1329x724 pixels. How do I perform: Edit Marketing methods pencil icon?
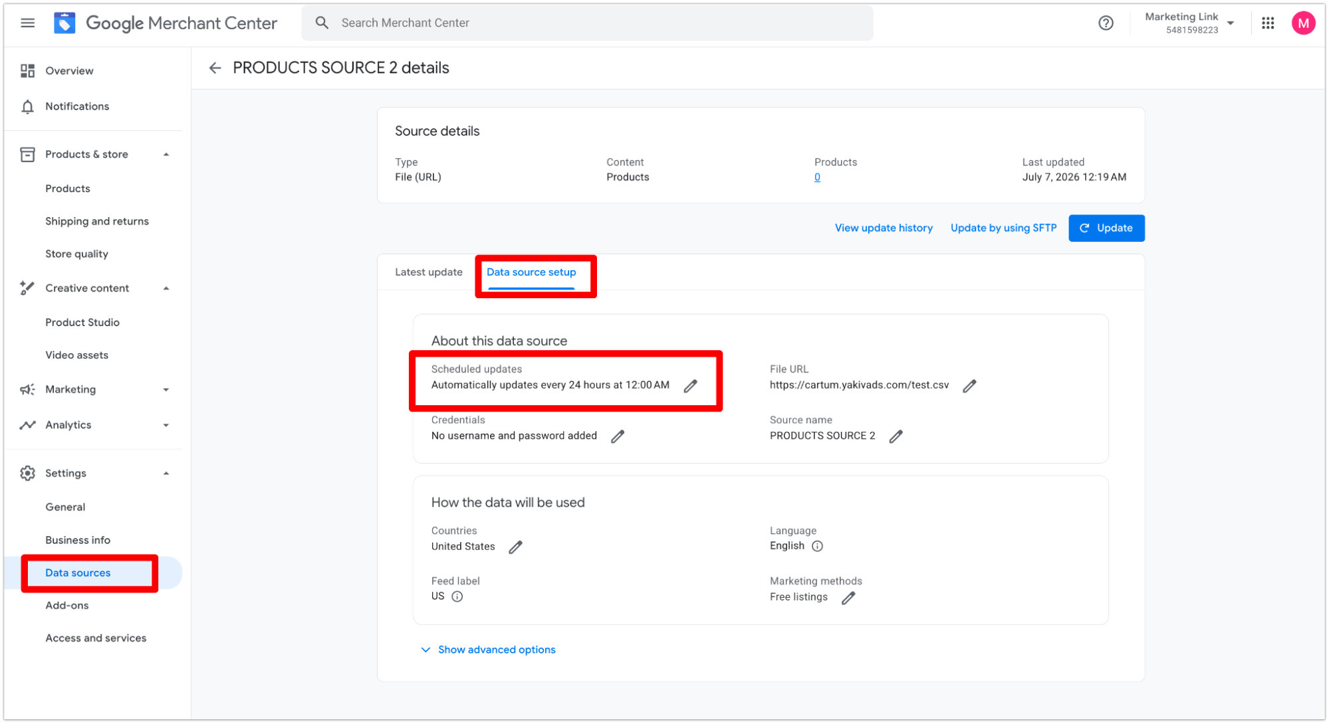(x=848, y=598)
